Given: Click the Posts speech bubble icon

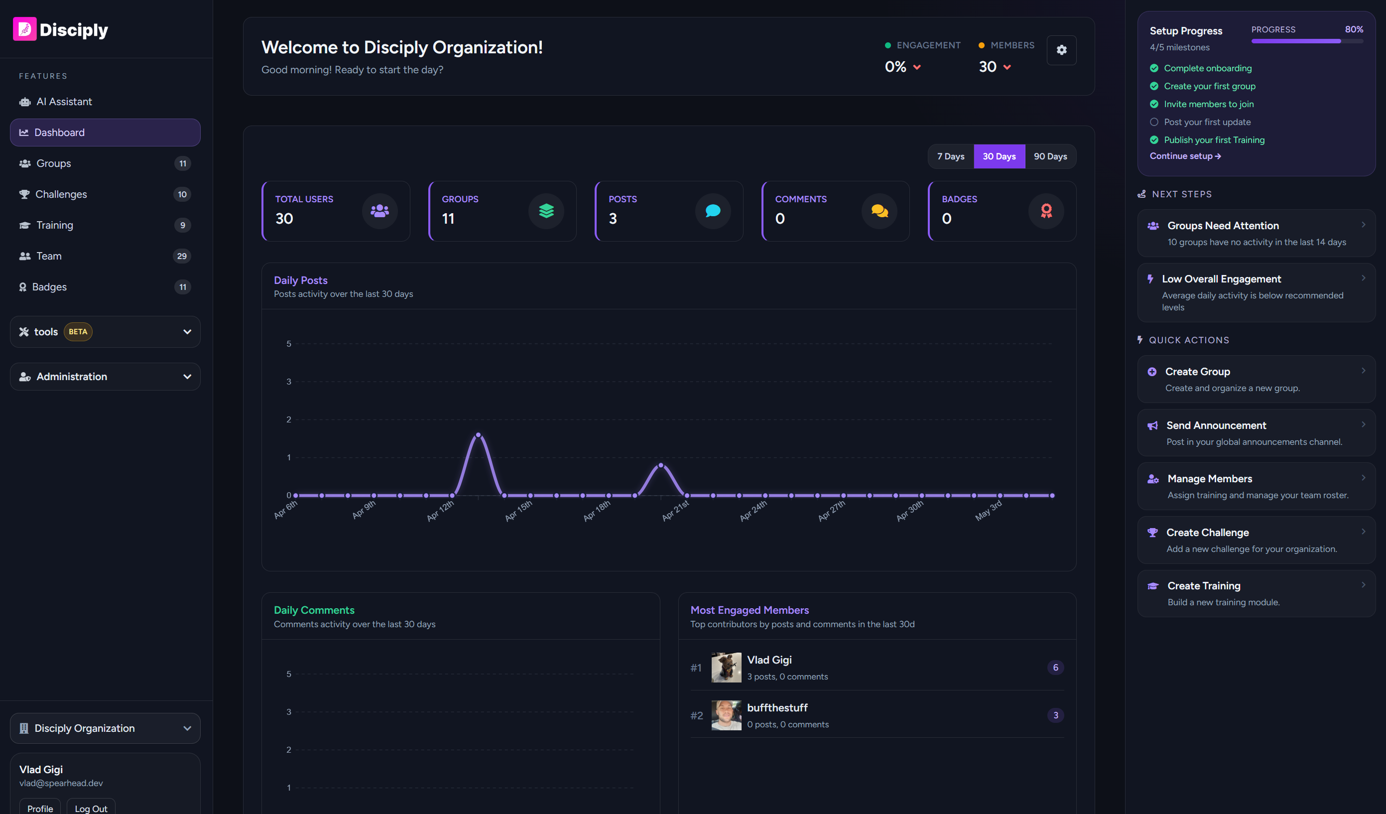Looking at the screenshot, I should [x=713, y=211].
